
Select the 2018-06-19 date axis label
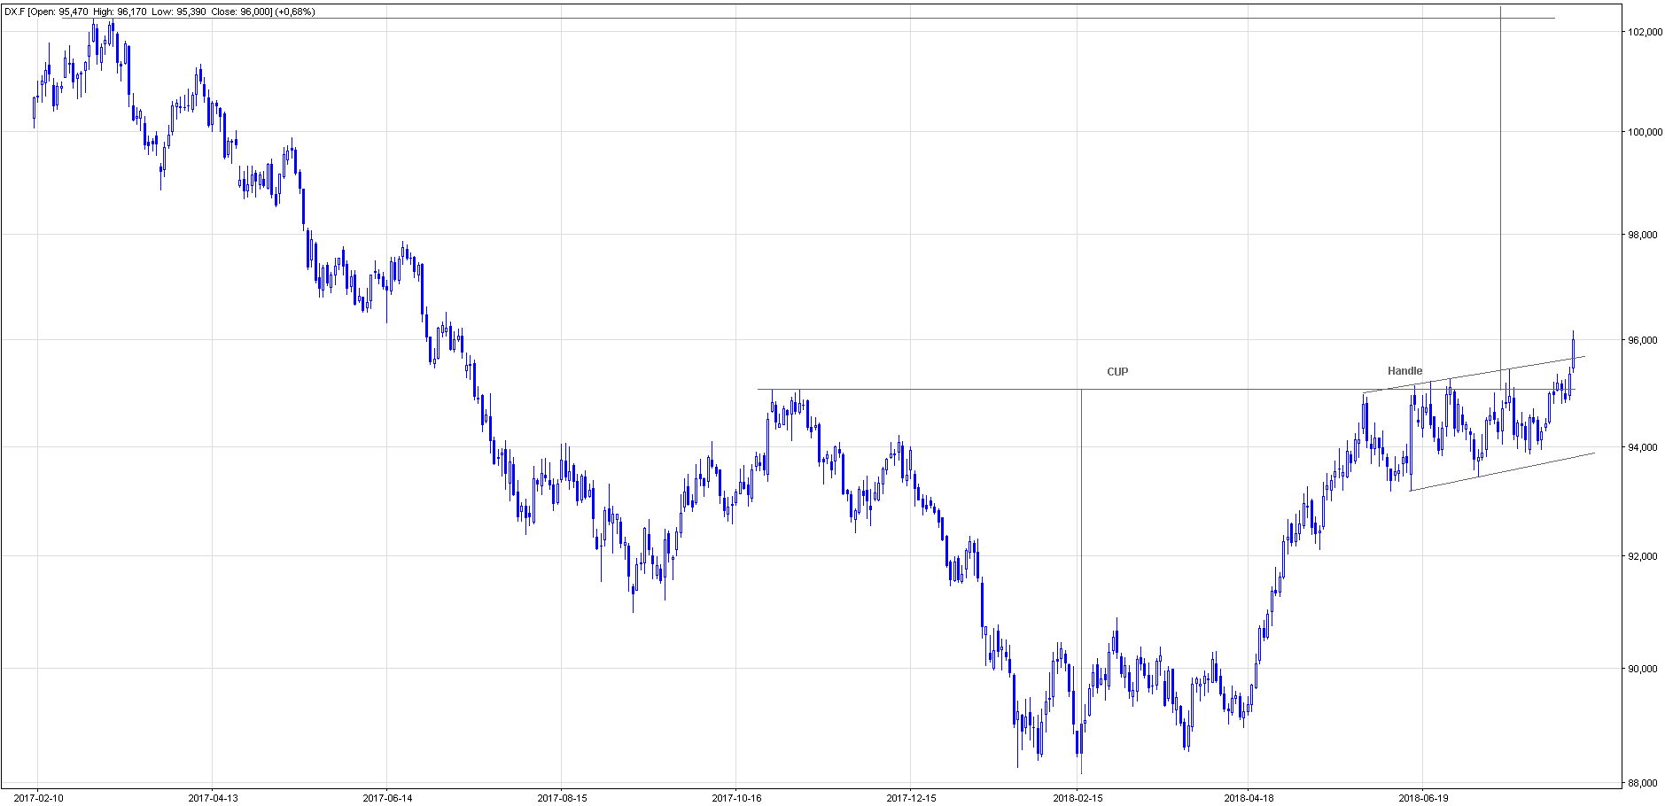tap(1423, 798)
